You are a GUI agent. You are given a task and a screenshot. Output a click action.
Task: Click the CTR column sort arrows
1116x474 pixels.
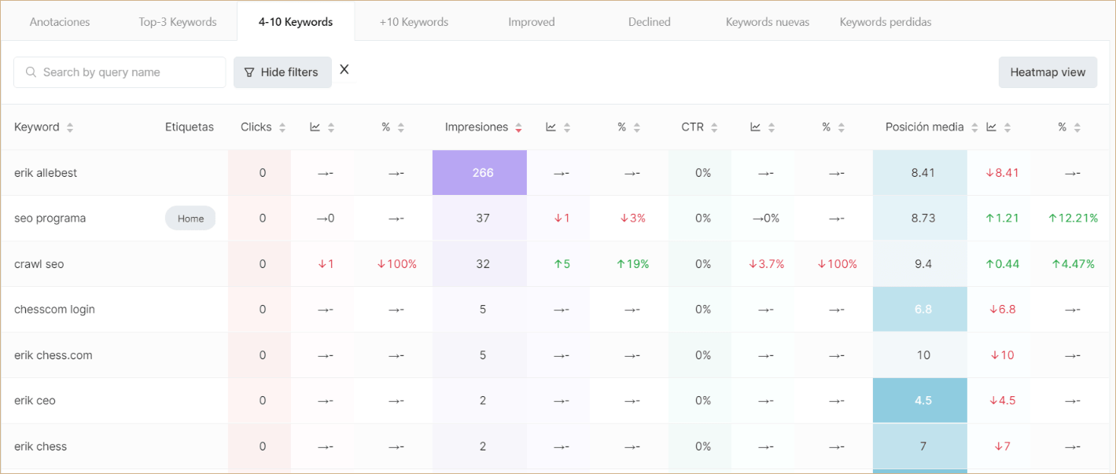pos(714,127)
